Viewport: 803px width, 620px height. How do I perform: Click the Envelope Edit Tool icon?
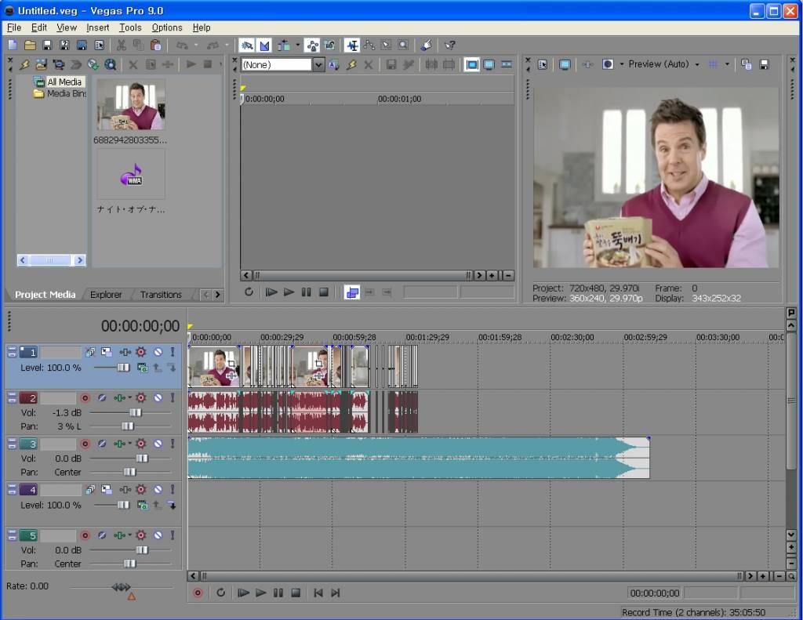click(x=369, y=45)
